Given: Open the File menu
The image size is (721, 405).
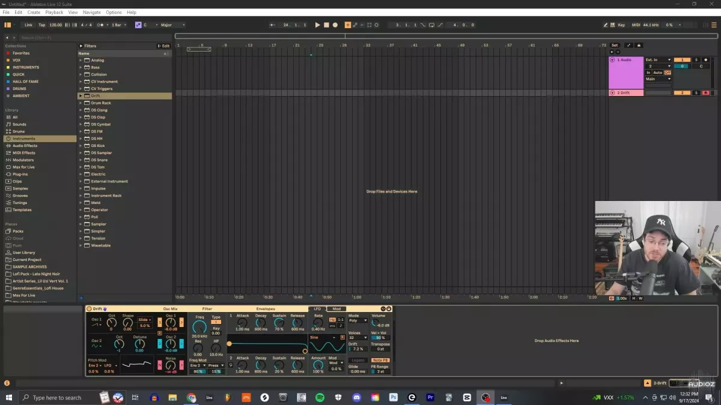Looking at the screenshot, I should [x=6, y=13].
